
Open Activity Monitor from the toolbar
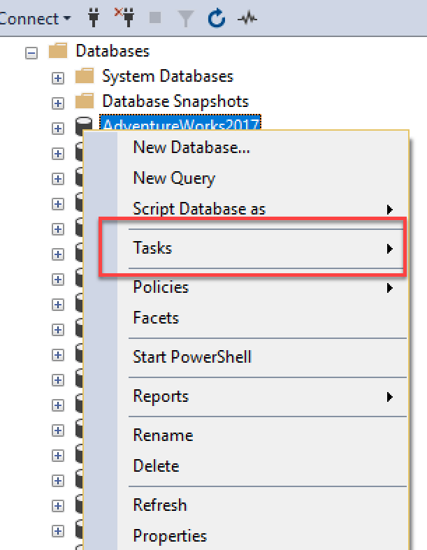click(247, 19)
